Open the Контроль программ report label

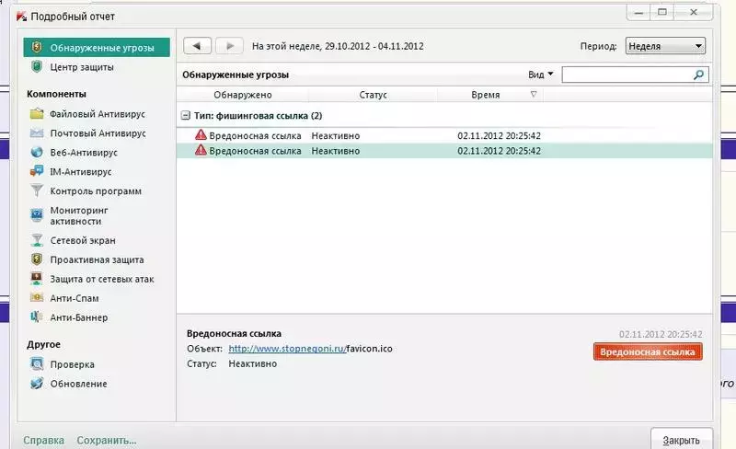[x=96, y=191]
